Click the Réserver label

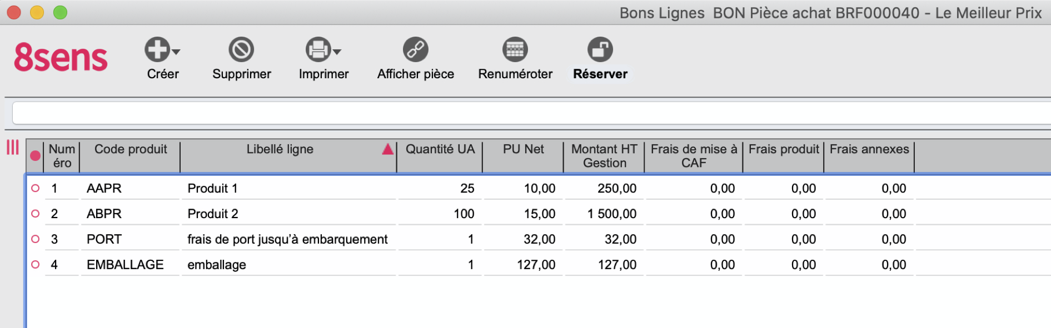tap(600, 74)
